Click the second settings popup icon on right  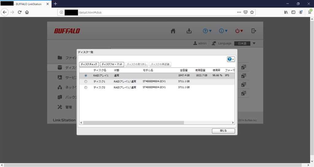[x=243, y=76]
